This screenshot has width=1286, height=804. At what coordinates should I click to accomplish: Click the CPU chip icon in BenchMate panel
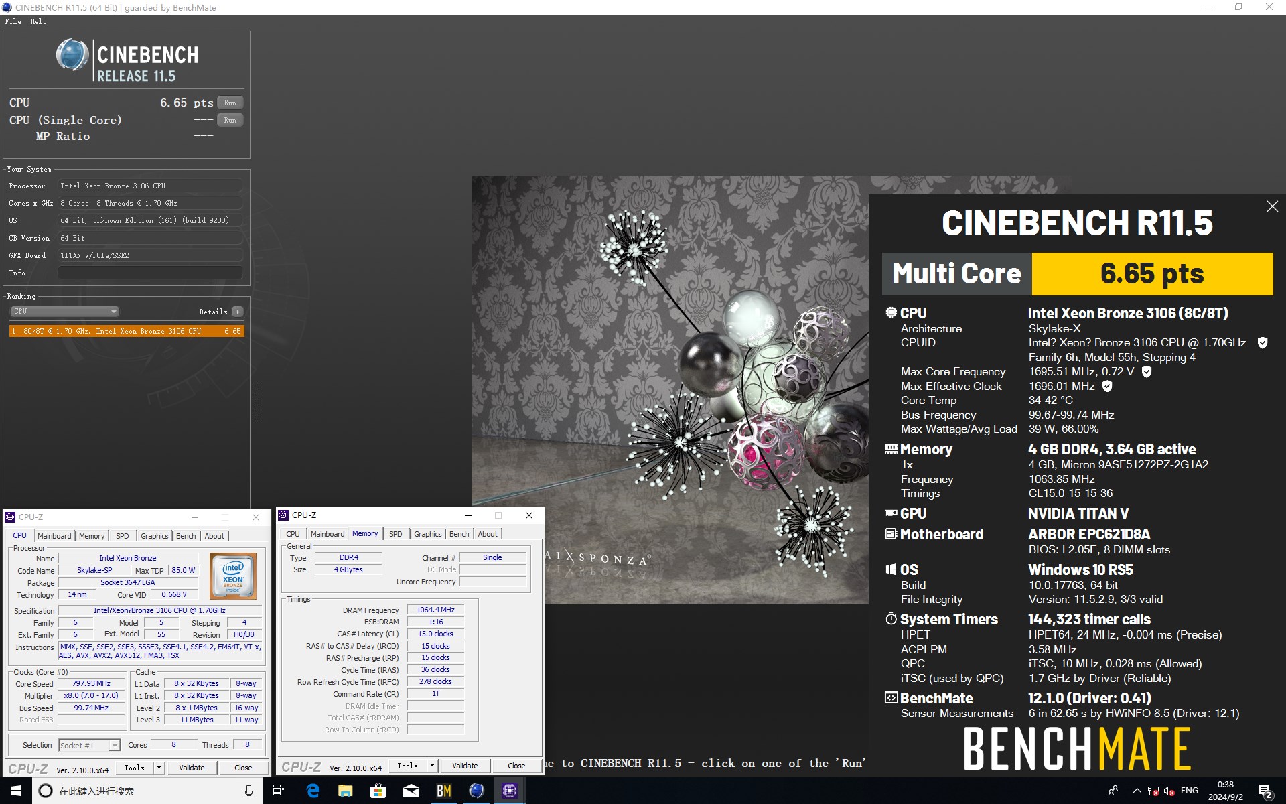[891, 312]
